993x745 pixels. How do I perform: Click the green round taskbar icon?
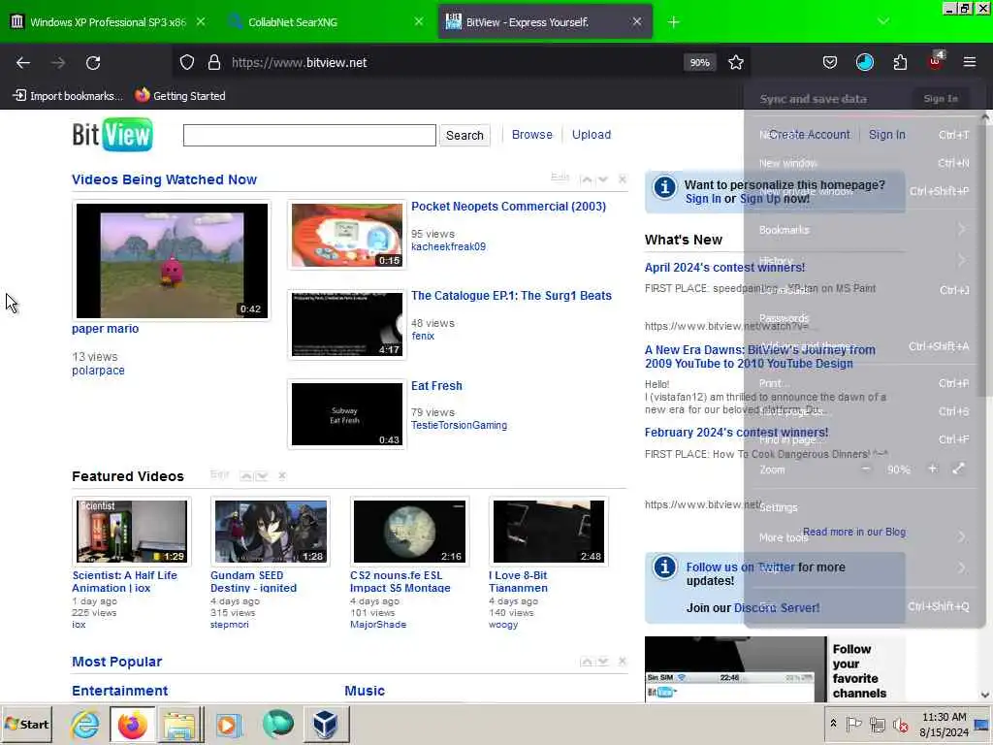pos(278,724)
